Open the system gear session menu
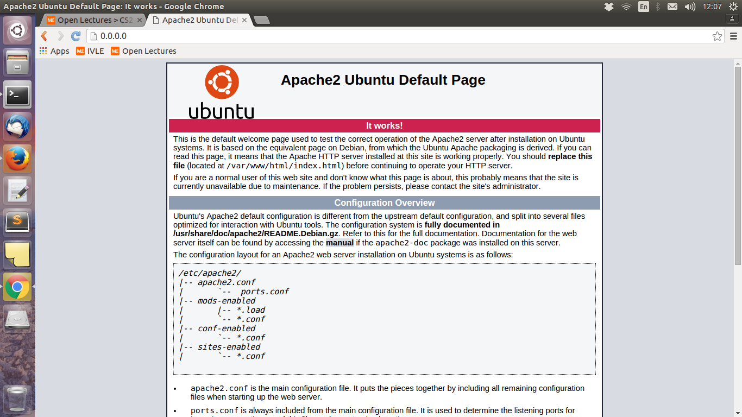Viewport: 742px width, 417px height. tap(733, 7)
